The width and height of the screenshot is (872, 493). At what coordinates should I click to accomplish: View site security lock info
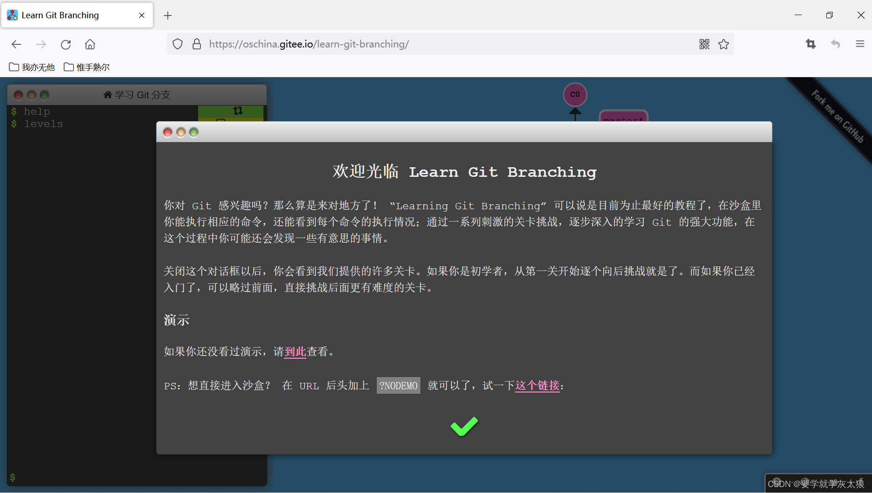coord(197,44)
